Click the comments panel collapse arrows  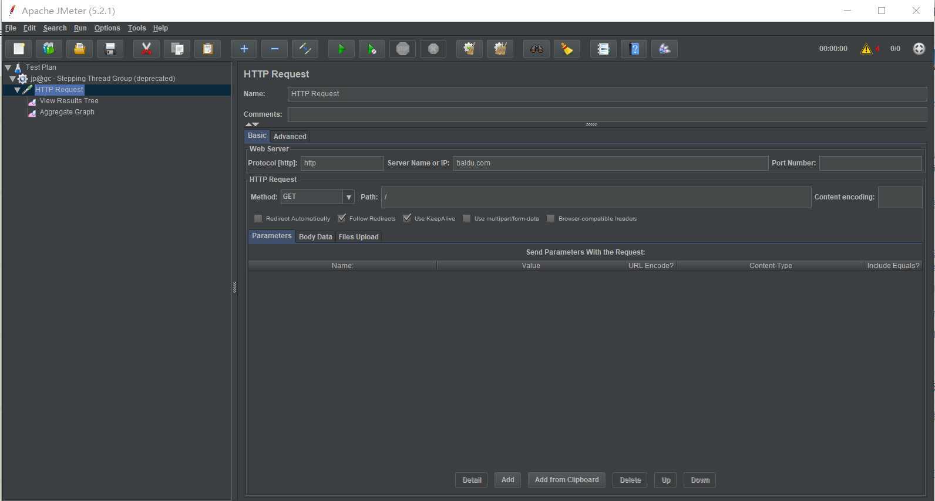tap(252, 124)
